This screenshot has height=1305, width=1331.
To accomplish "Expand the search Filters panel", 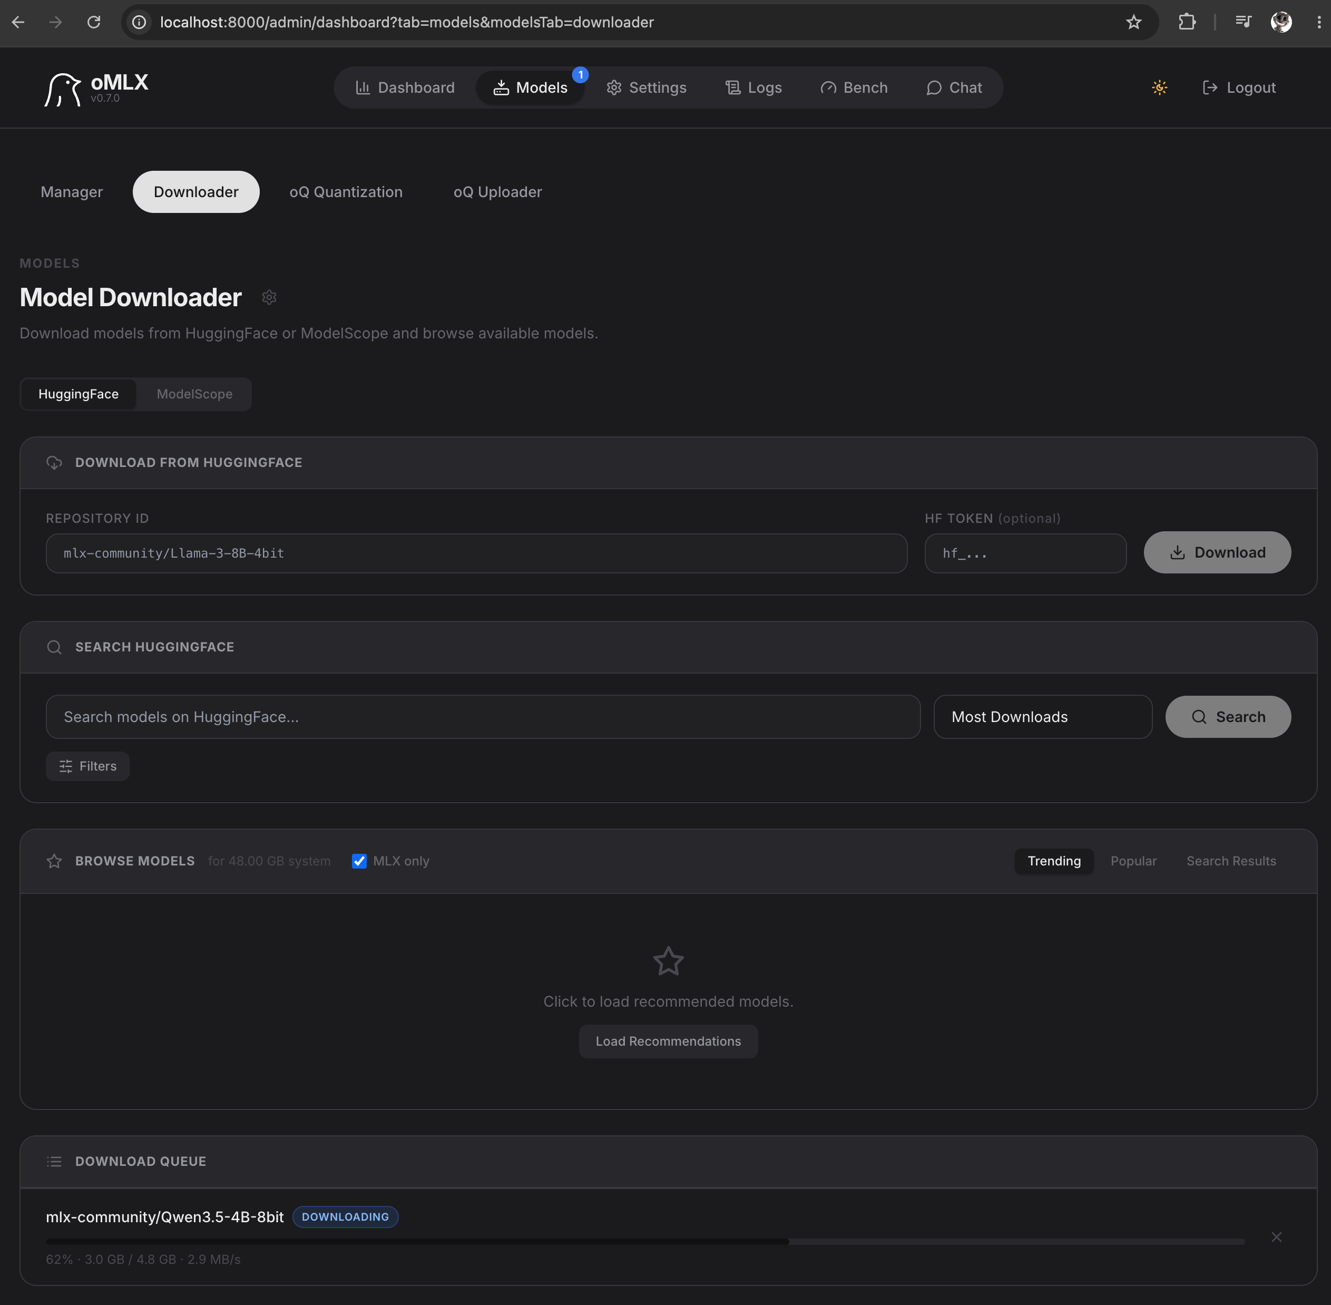I will pos(87,766).
